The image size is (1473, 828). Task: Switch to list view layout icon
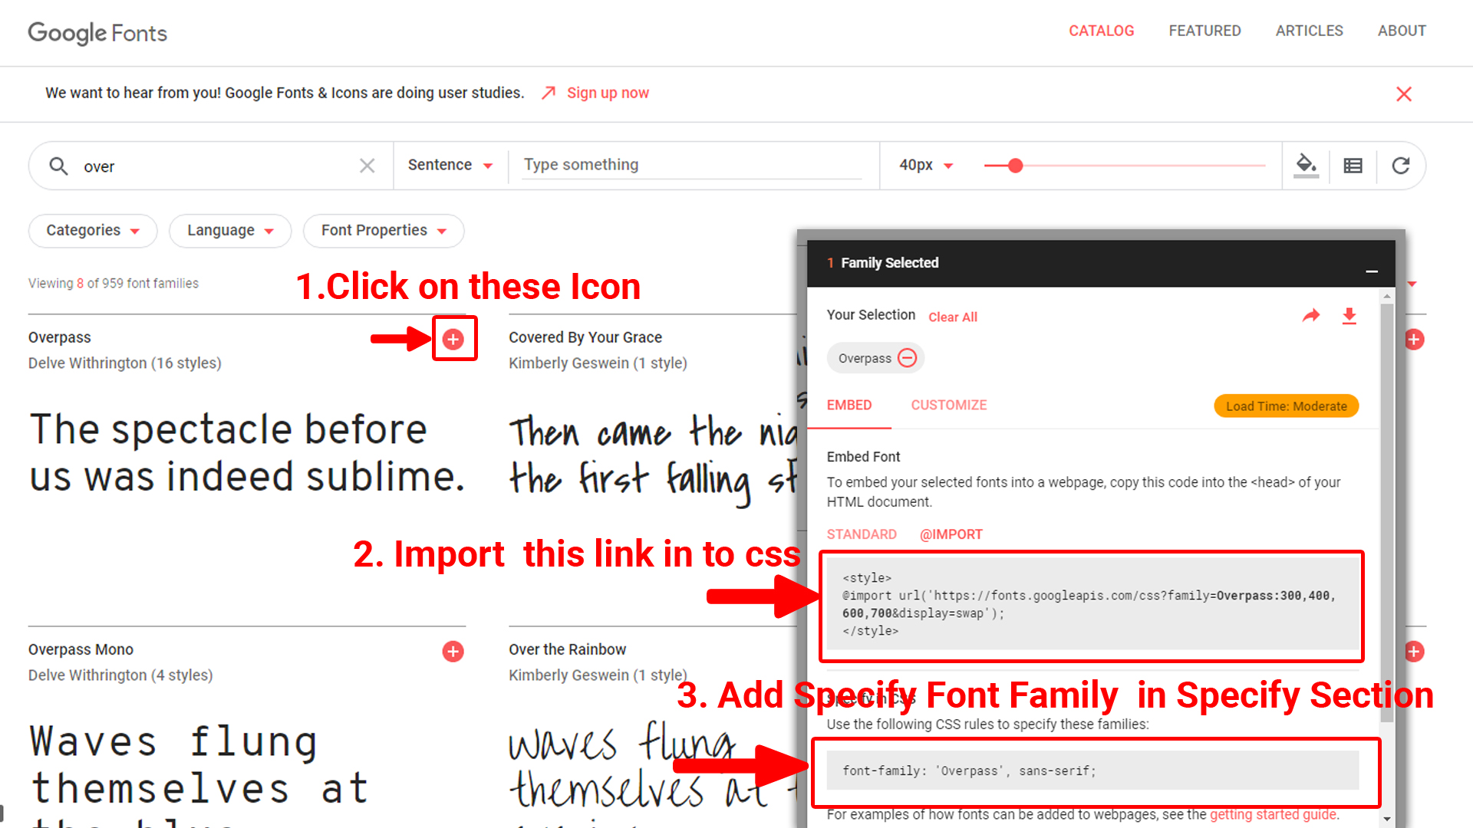(1353, 166)
